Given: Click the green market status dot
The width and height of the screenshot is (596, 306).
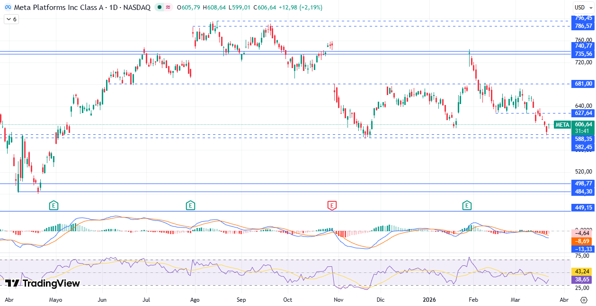Looking at the screenshot, I should [160, 8].
